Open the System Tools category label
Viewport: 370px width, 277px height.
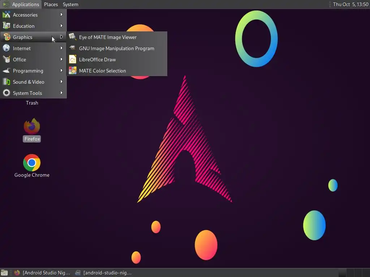click(27, 93)
